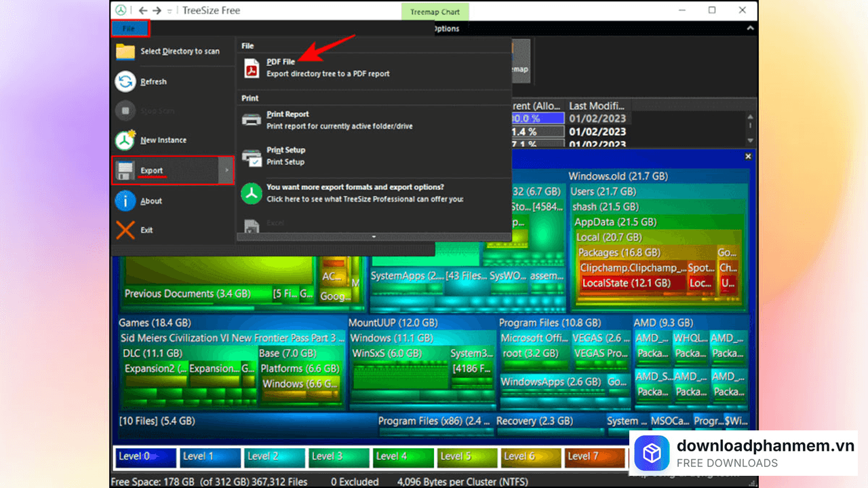Click the Select Directory to scan folder icon
This screenshot has height=488, width=868.
(x=125, y=52)
